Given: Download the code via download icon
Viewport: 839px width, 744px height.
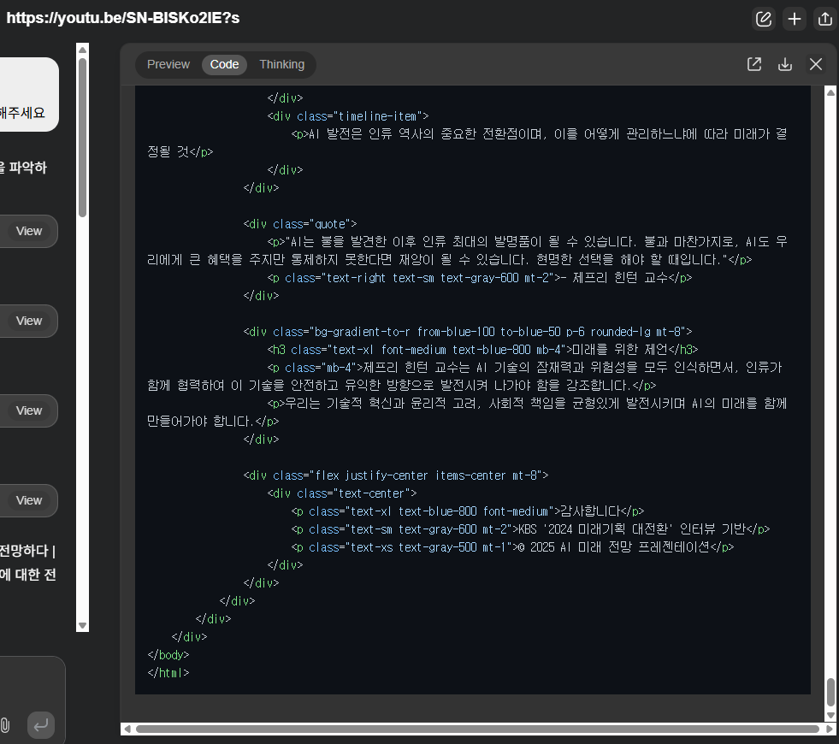Looking at the screenshot, I should (785, 64).
